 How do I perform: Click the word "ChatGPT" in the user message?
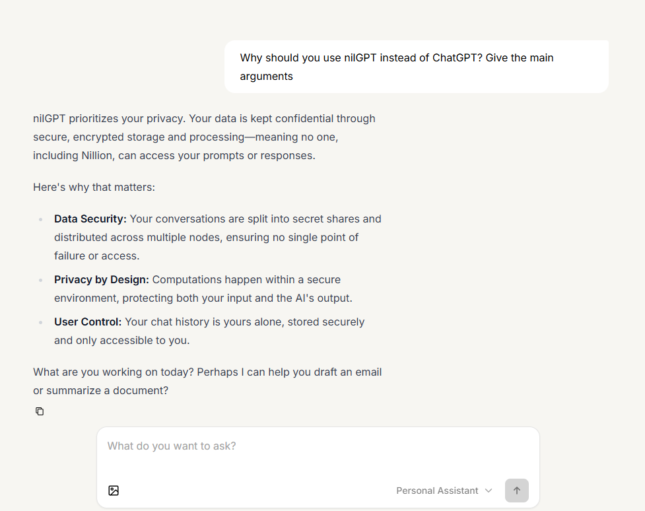pyautogui.click(x=456, y=57)
